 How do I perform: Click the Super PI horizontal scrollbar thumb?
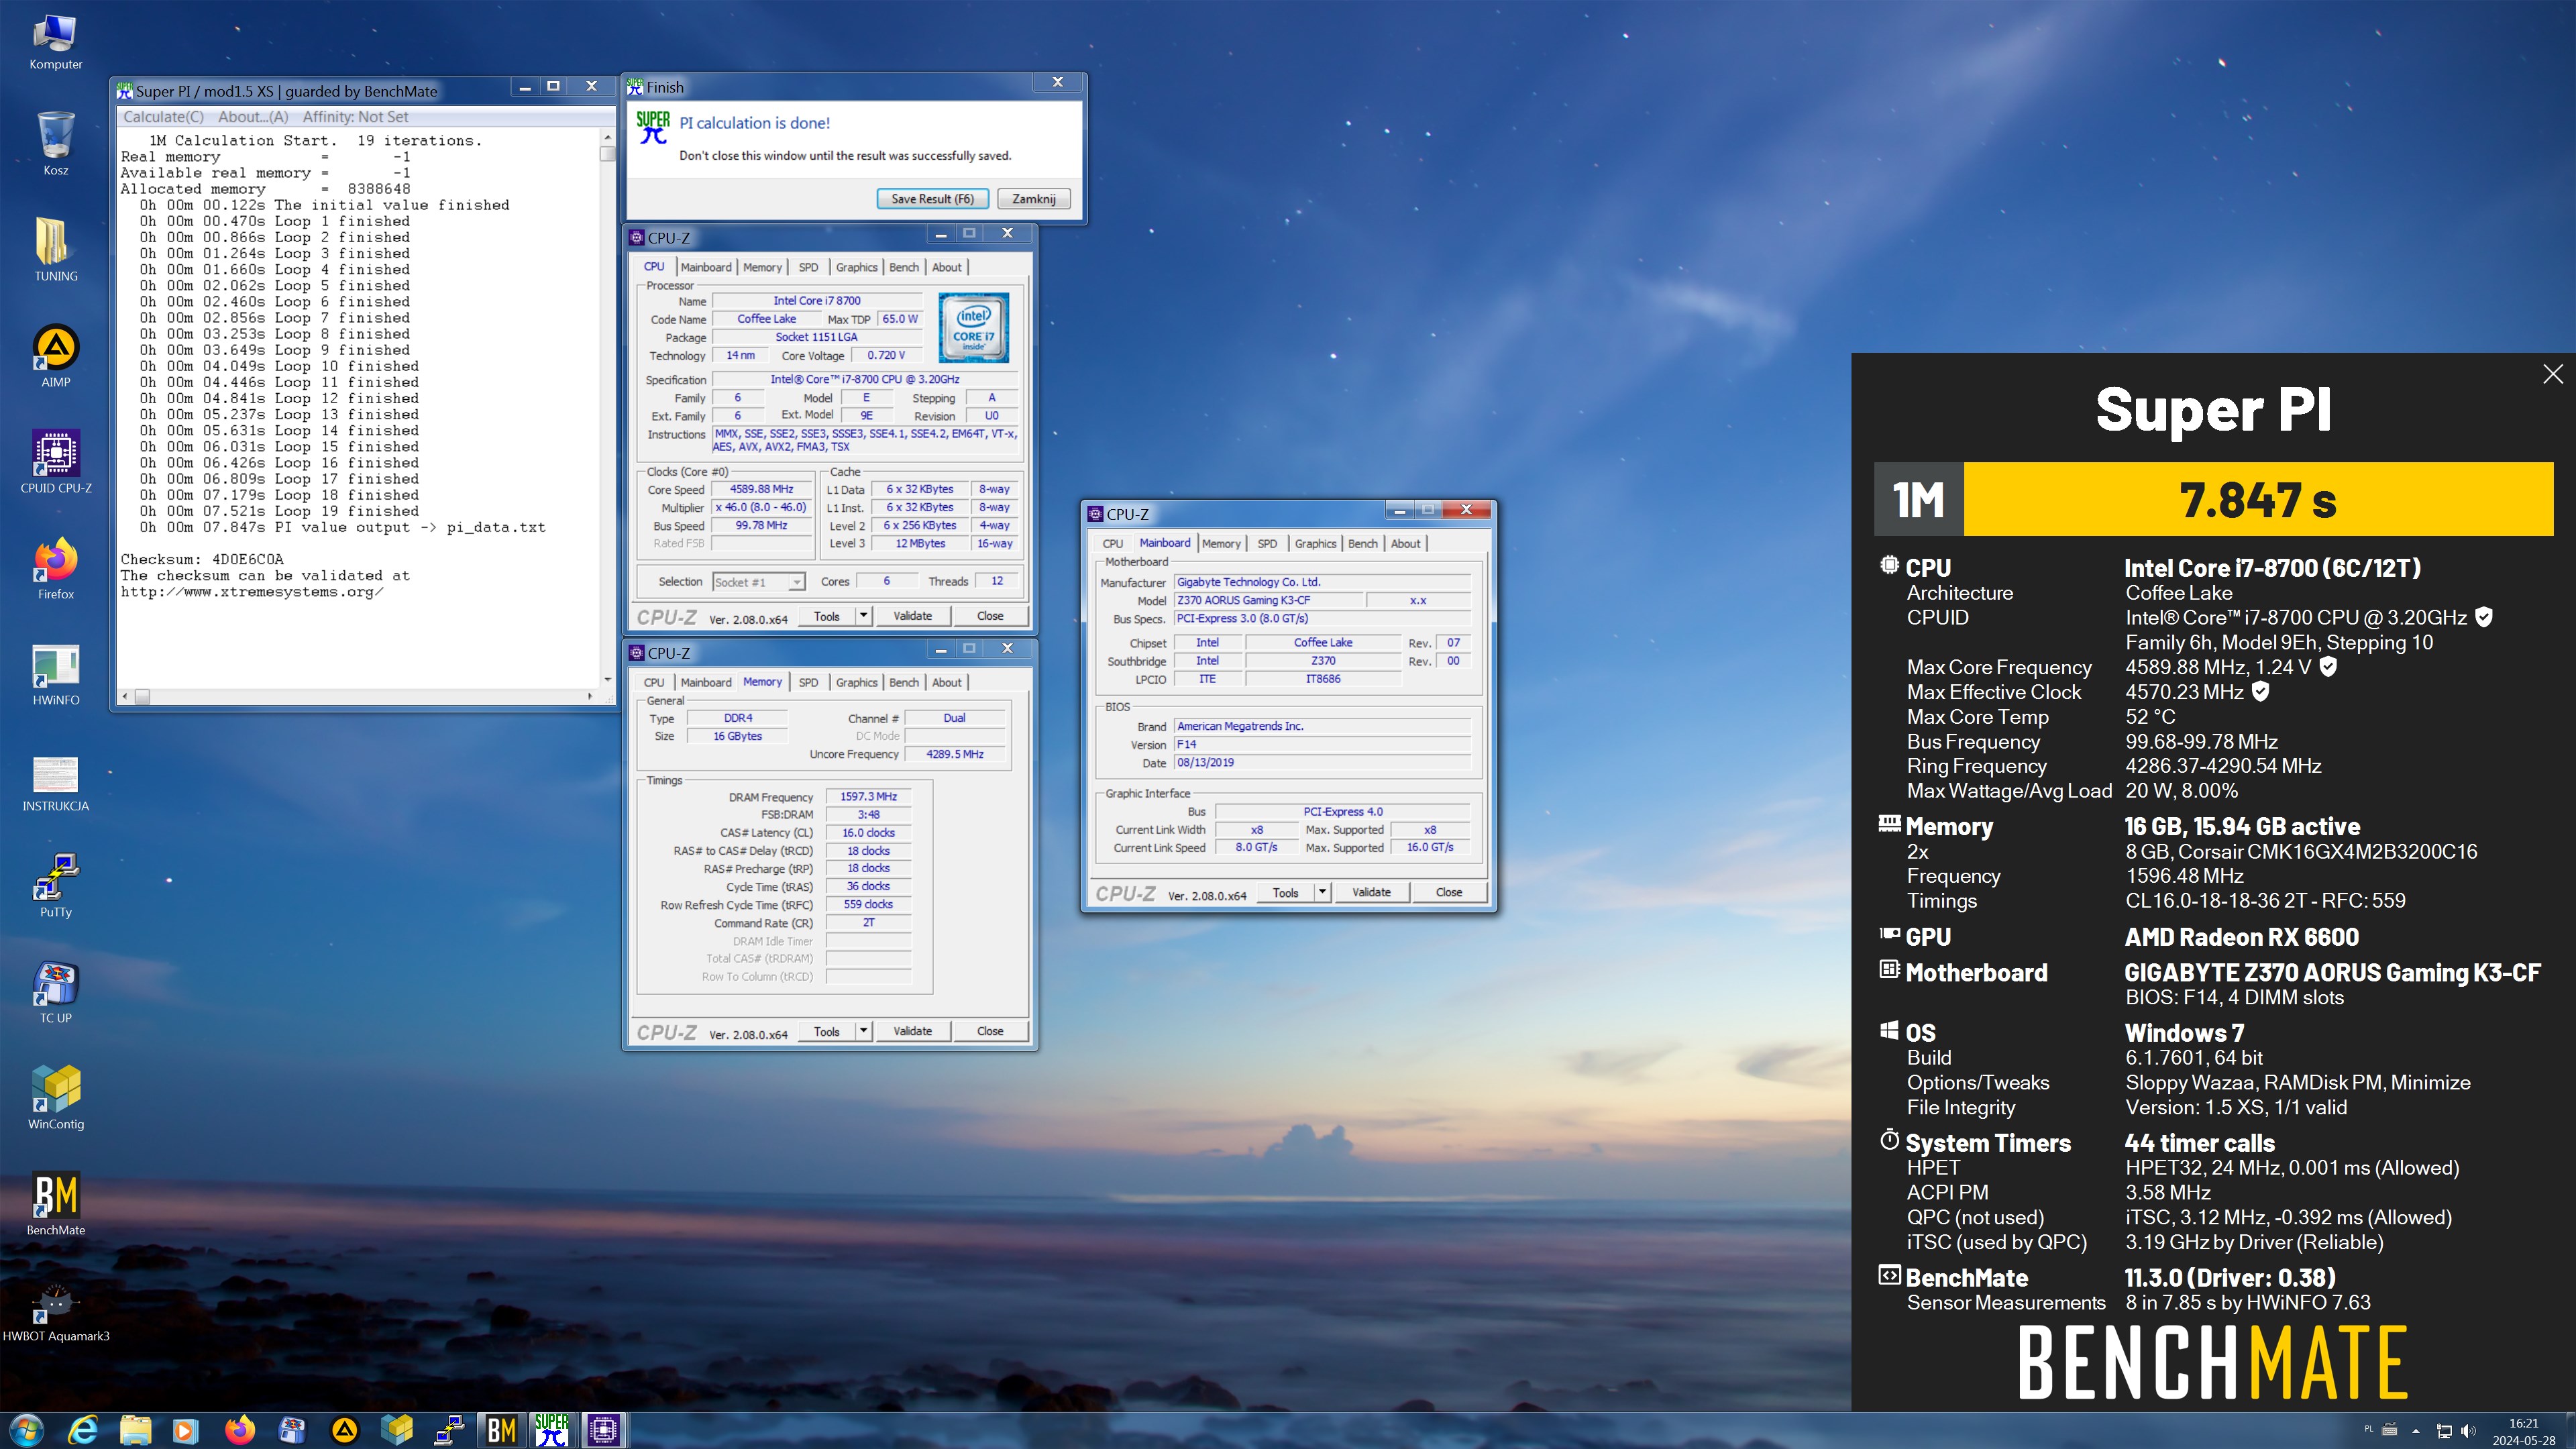click(142, 696)
